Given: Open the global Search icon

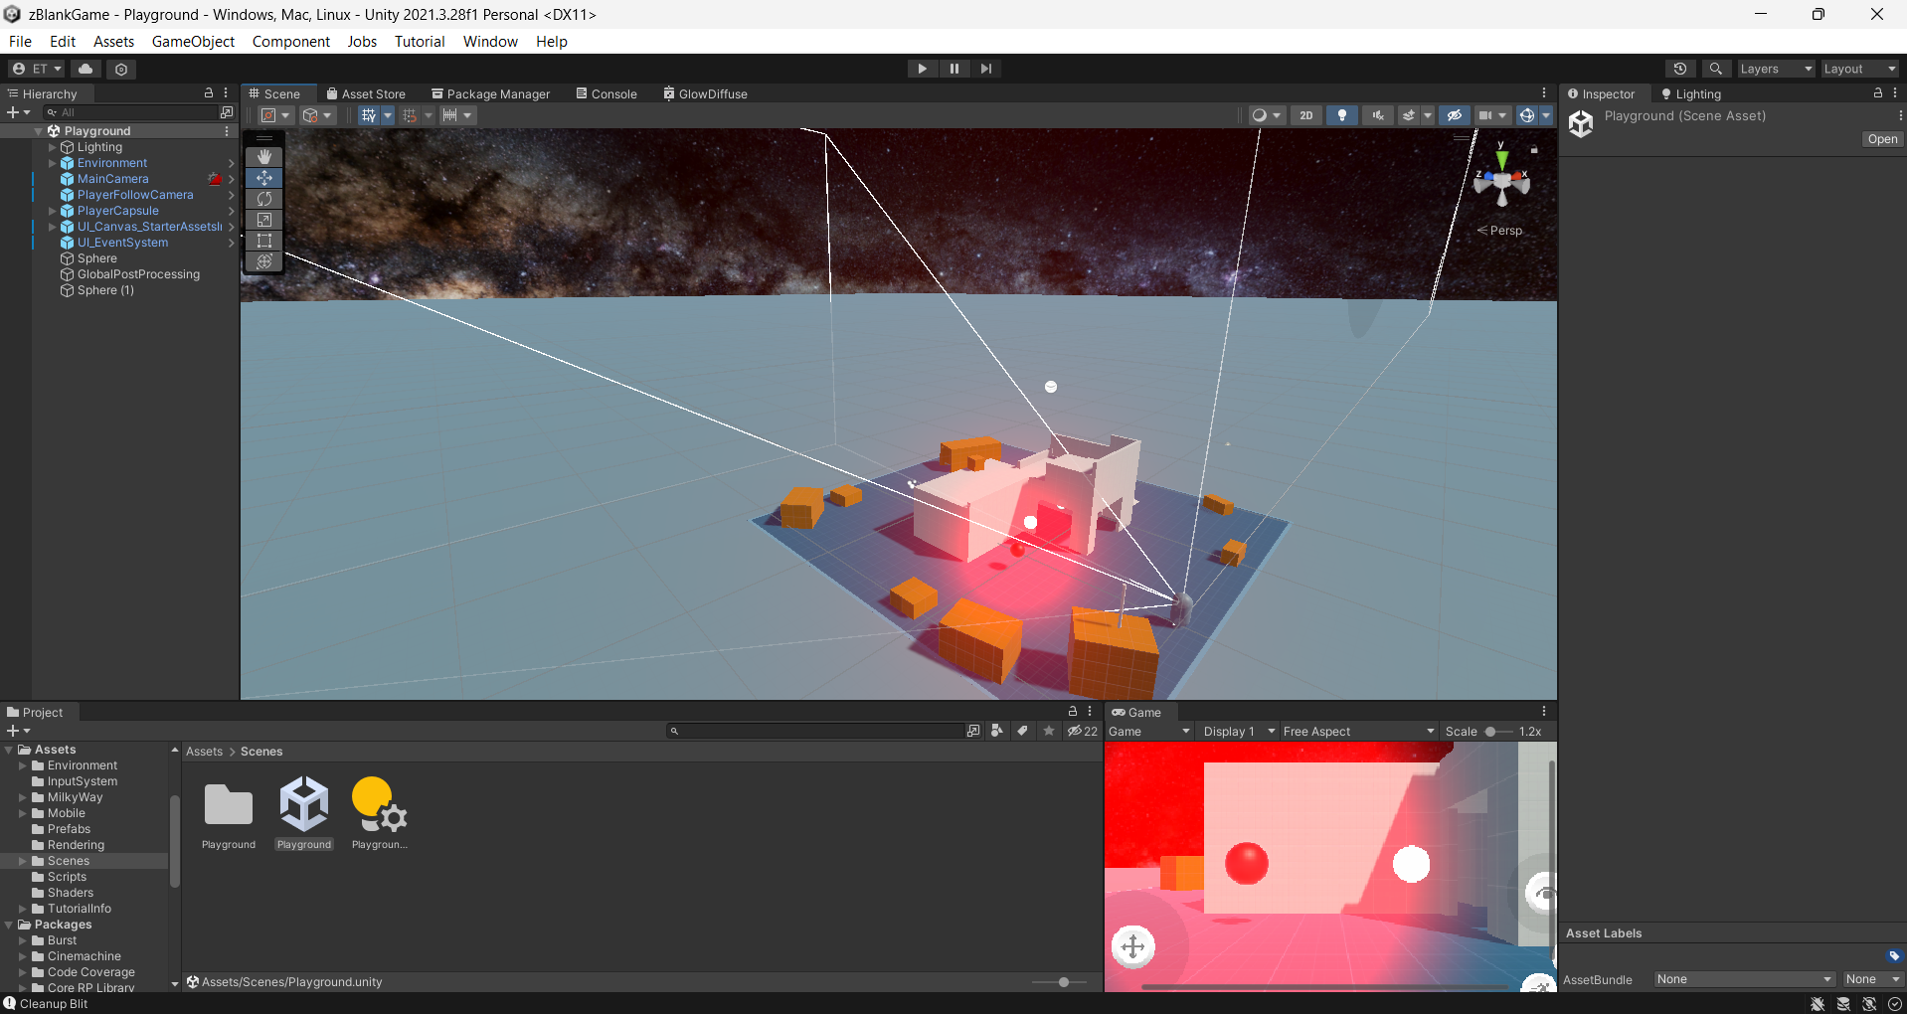Looking at the screenshot, I should click(x=1715, y=69).
